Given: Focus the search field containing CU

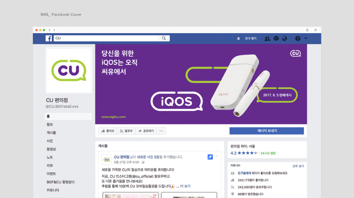Looking at the screenshot, I should pos(106,38).
